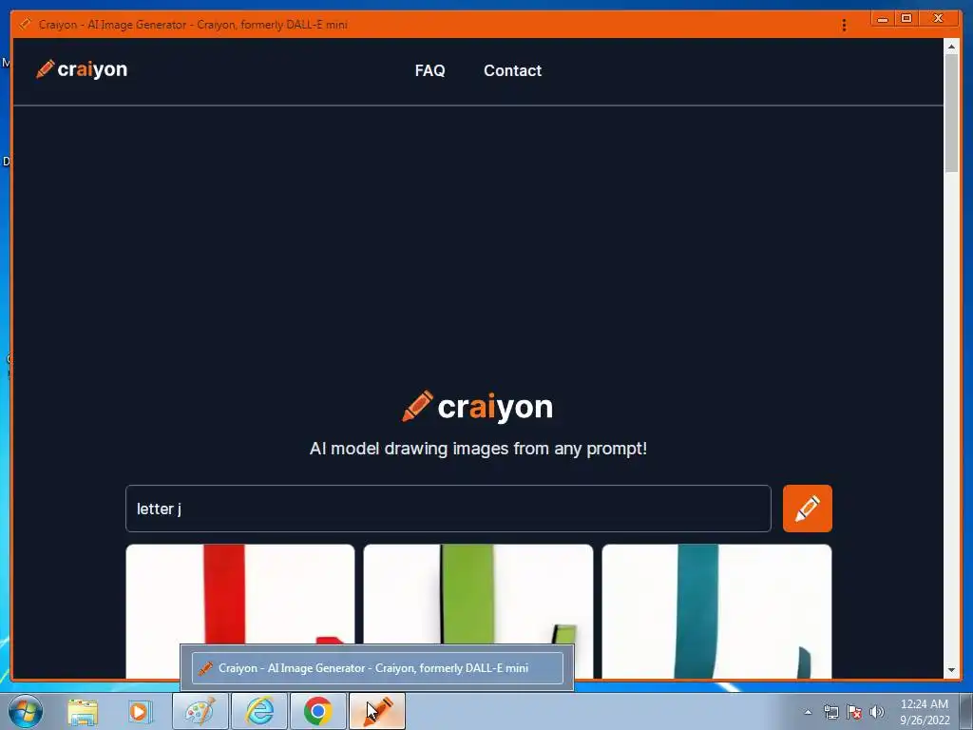Click the large craiyon center logo
973x730 pixels.
477,407
